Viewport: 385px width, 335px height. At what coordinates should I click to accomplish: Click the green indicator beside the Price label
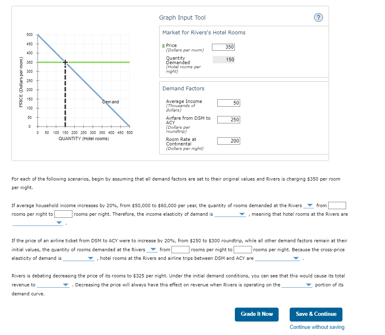163,45
